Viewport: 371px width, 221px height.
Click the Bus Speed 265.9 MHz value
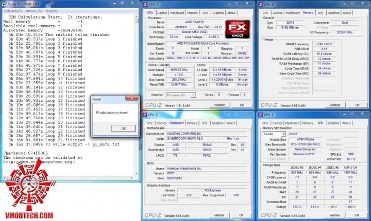coord(179,80)
